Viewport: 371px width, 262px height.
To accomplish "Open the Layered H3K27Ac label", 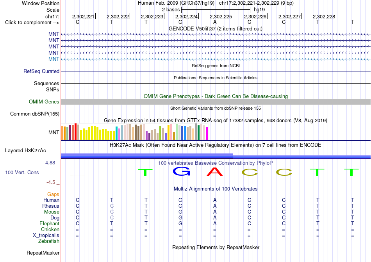I will (25, 151).
